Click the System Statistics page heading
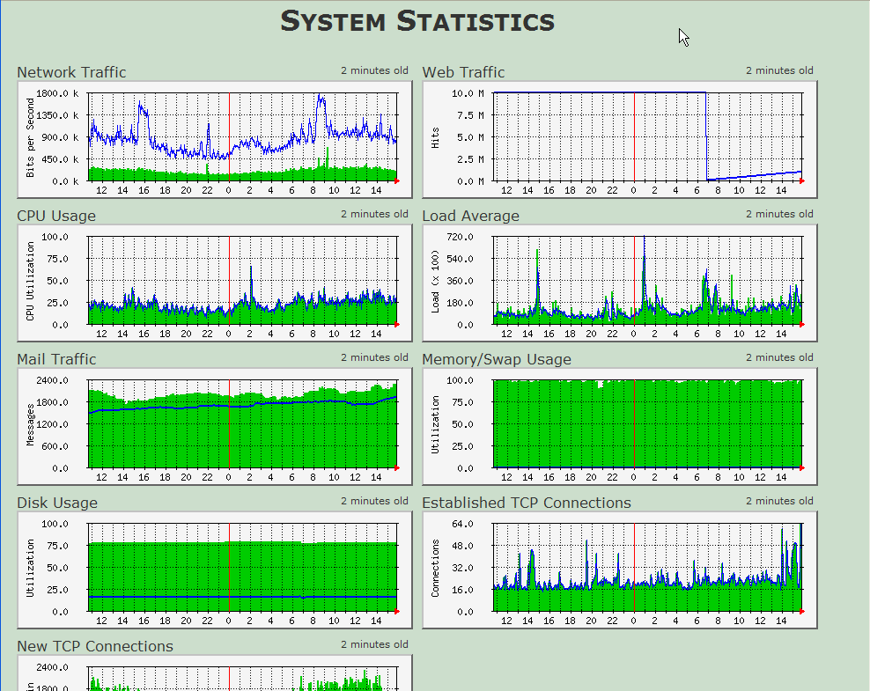The image size is (870, 691). pos(417,21)
